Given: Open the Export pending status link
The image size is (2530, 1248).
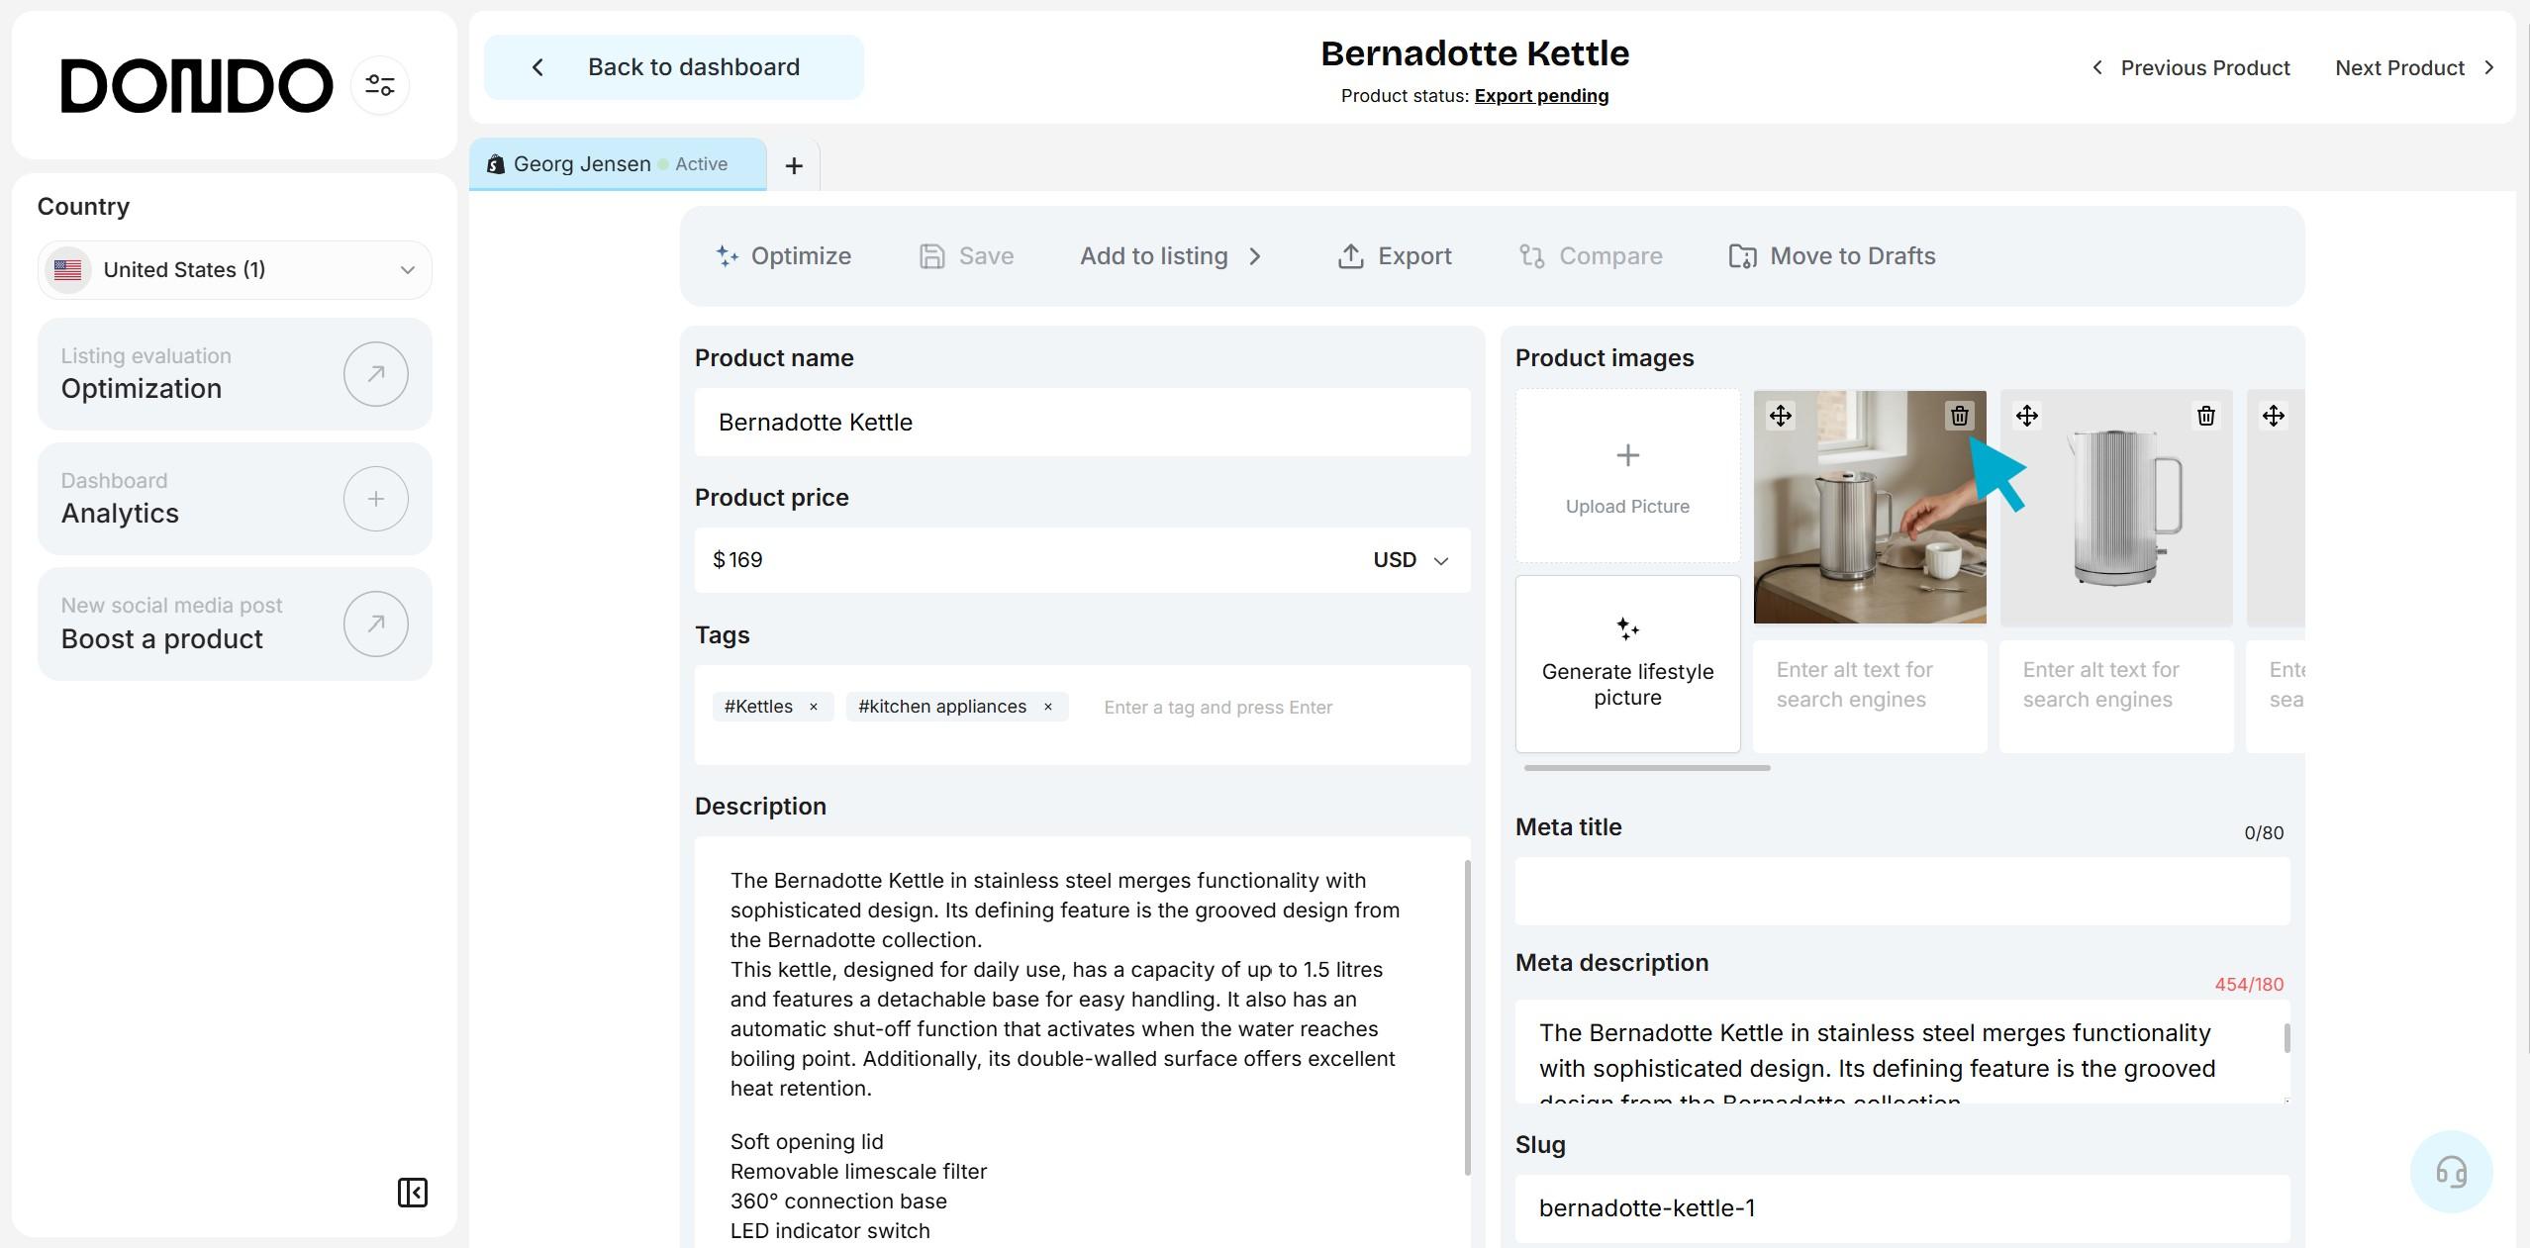Looking at the screenshot, I should 1540,96.
